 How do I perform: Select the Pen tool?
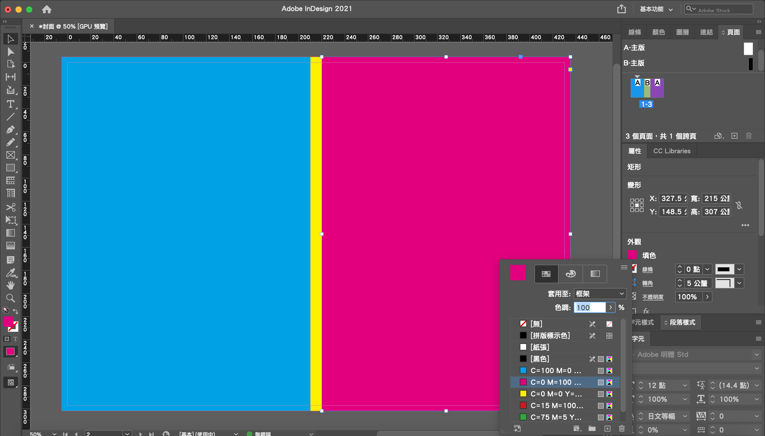click(11, 129)
